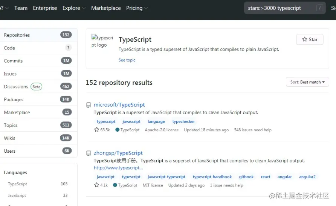336x206 pixels.
Task: Select the Issues filter in sidebar
Action: (10, 74)
